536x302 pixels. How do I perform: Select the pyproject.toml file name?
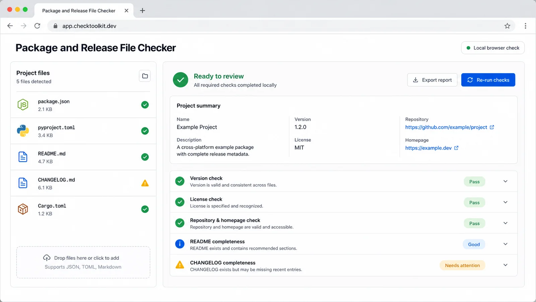(x=56, y=128)
